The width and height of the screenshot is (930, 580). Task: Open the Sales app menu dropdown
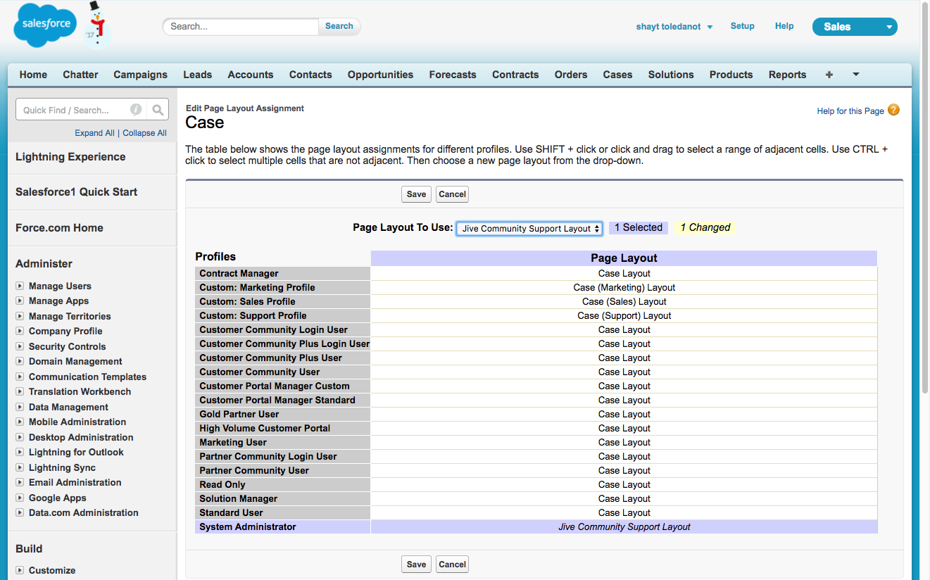pos(855,27)
